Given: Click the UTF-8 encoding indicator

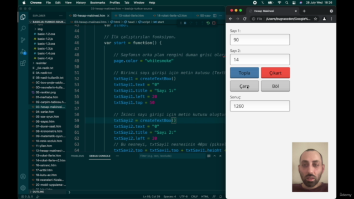Looking at the screenshot, I should 183,197.
